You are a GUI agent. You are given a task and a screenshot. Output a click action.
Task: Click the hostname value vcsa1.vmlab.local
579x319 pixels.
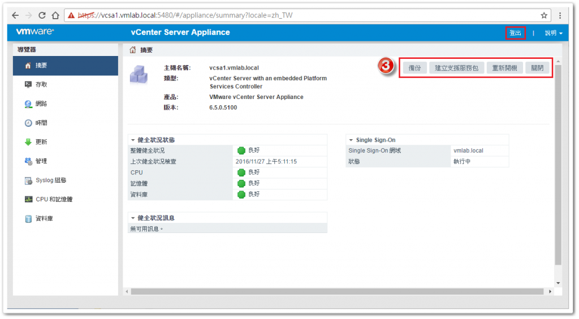[x=234, y=68]
